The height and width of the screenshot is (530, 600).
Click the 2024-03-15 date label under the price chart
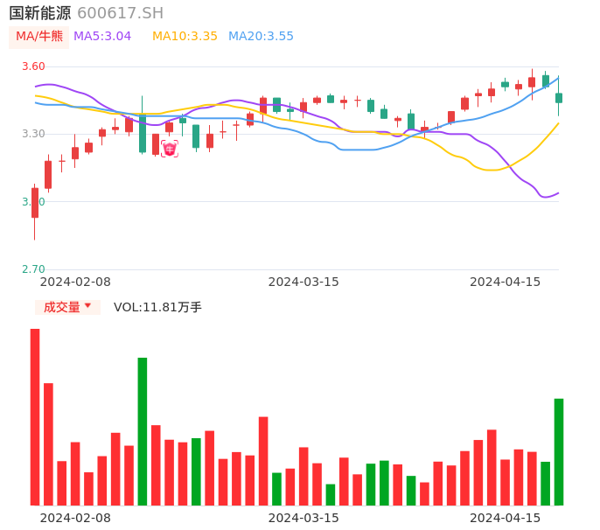[303, 282]
